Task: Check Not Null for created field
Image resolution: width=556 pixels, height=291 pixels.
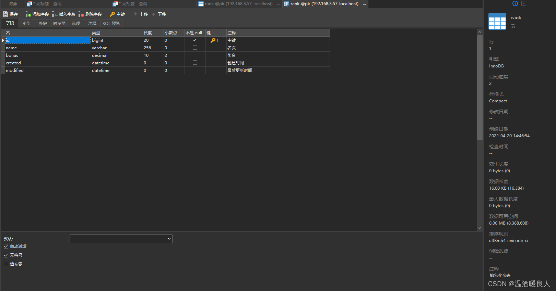Action: coord(195,63)
